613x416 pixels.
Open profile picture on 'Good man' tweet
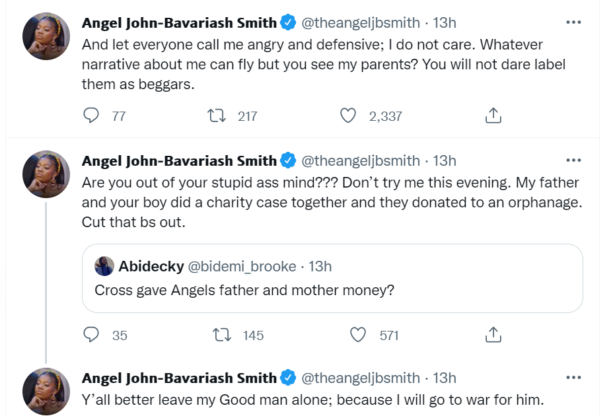[x=46, y=391]
